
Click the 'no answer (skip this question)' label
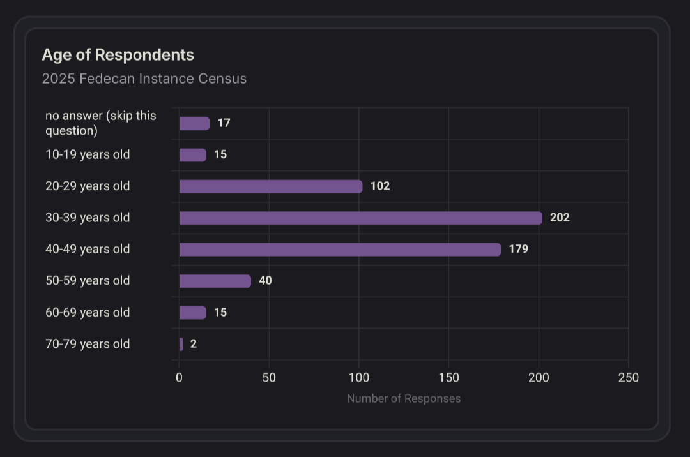(100, 123)
